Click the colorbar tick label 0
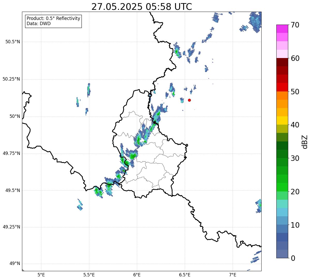Image resolution: width=311 pixels, height=280 pixels. [x=292, y=259]
